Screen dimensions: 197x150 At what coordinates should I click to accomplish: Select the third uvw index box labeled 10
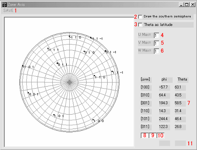point(160,135)
